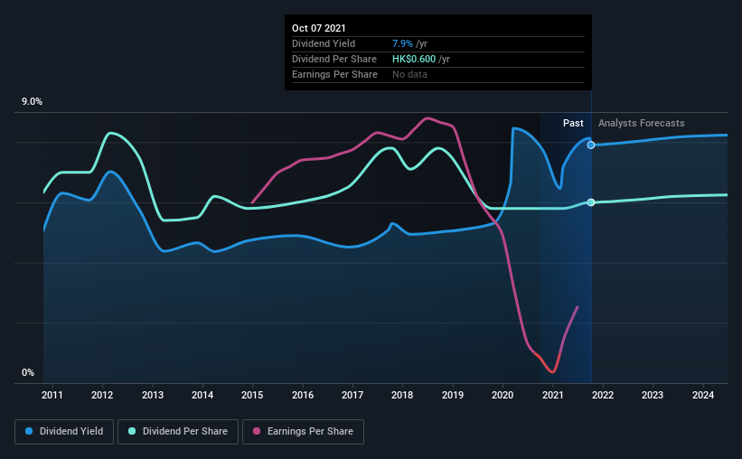
Task: Click the 9.0% y-axis label
Action: point(32,102)
